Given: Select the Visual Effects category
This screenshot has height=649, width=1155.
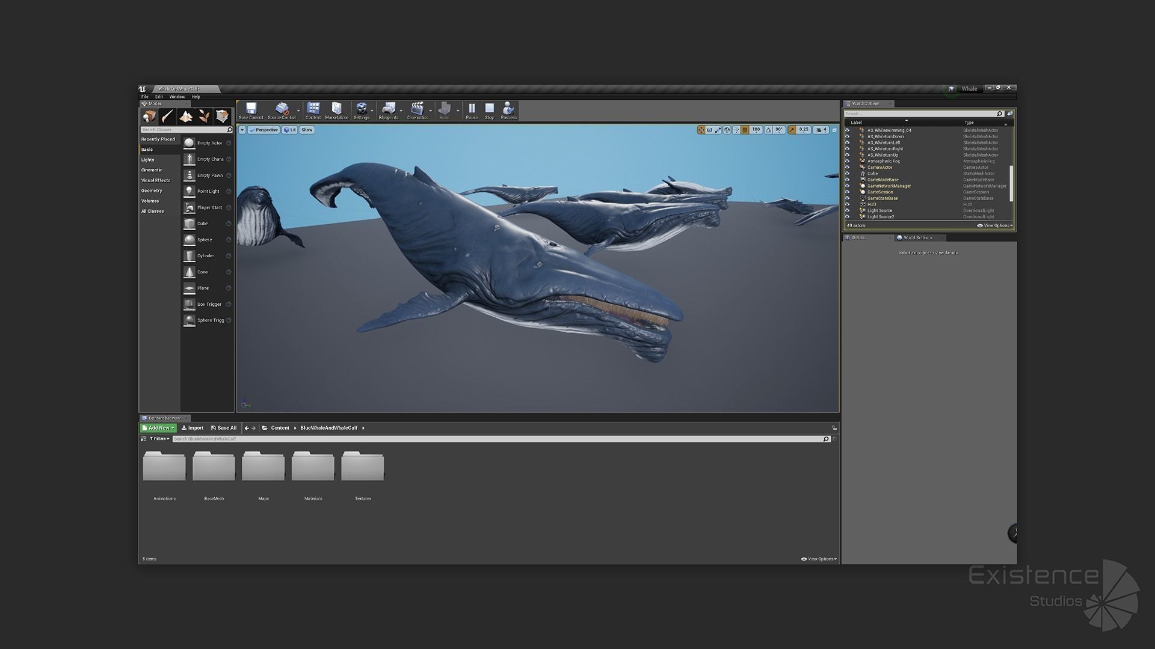Looking at the screenshot, I should (156, 180).
